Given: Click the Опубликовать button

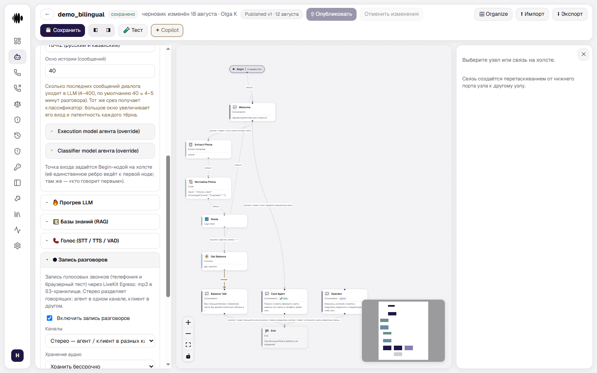Looking at the screenshot, I should [331, 14].
